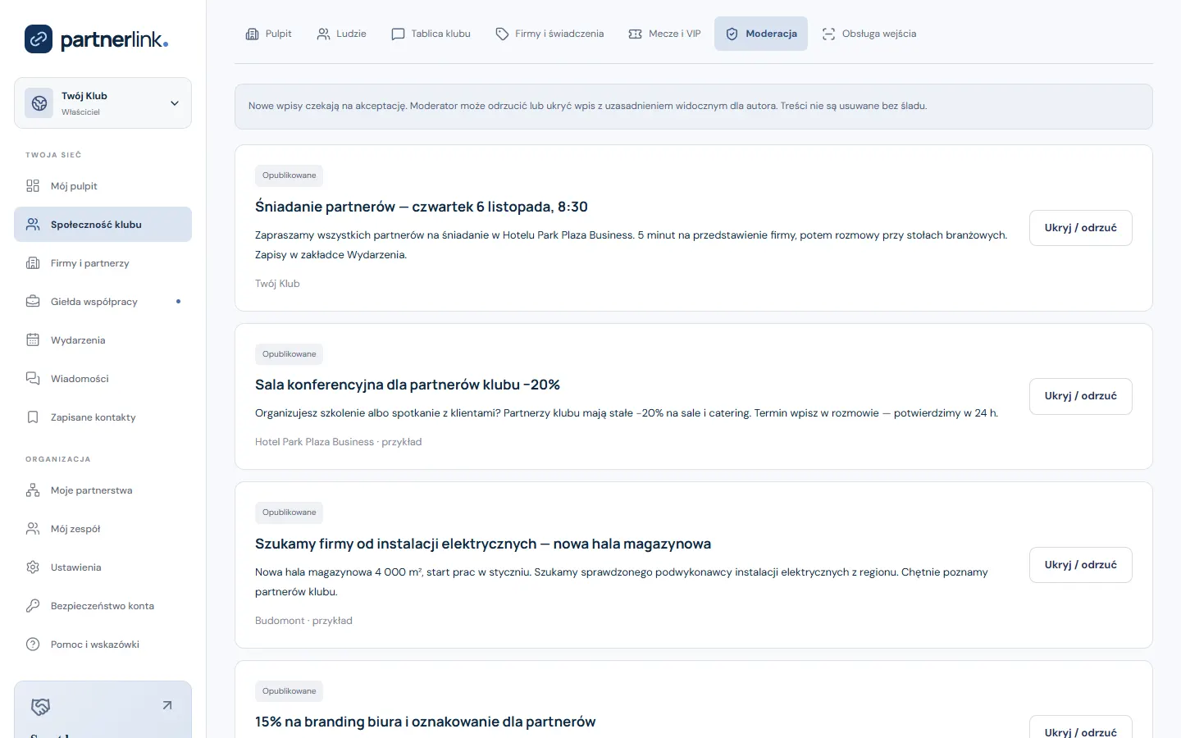The image size is (1181, 738).
Task: Click the Giełda współpracy notification dot
Action: pos(178,302)
